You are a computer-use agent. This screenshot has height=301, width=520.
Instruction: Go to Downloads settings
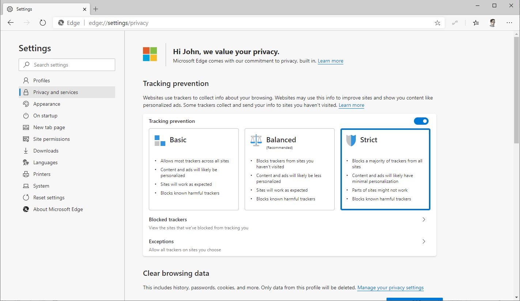tap(45, 150)
